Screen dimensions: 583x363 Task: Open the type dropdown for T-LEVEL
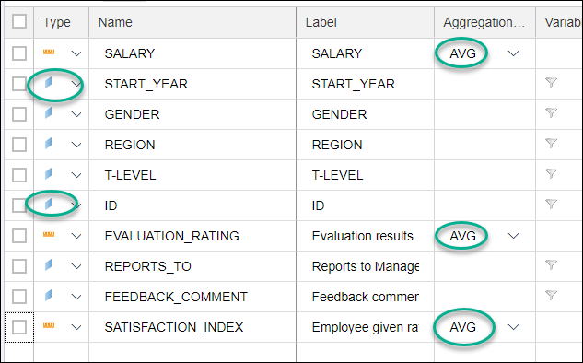[x=76, y=176]
